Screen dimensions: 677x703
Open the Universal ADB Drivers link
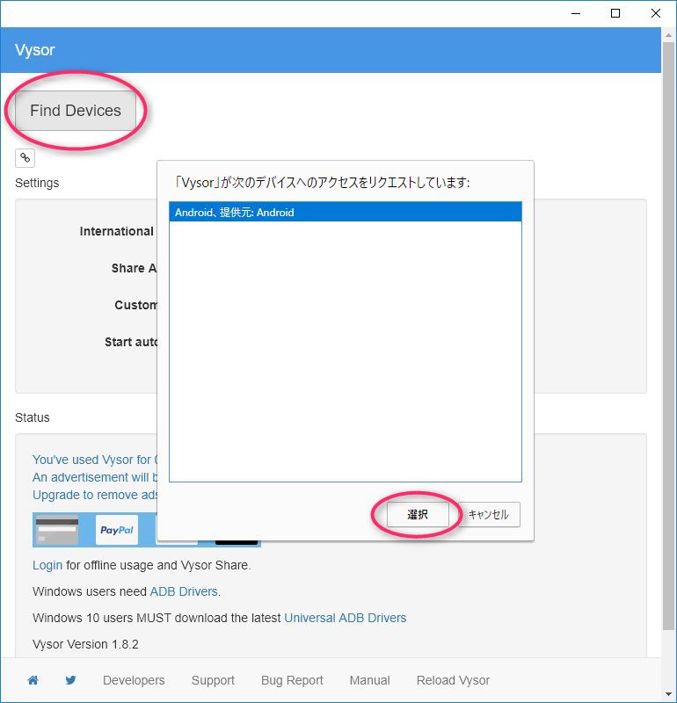tap(345, 618)
